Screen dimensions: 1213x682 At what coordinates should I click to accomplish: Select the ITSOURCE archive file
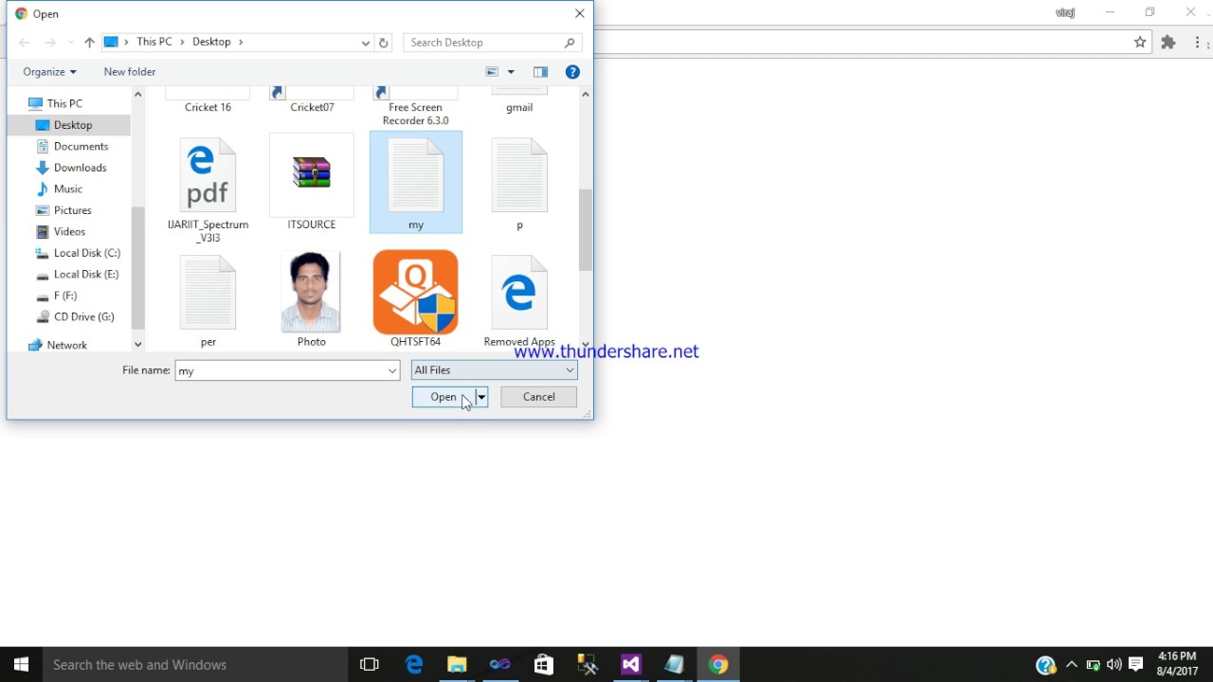[x=312, y=183]
